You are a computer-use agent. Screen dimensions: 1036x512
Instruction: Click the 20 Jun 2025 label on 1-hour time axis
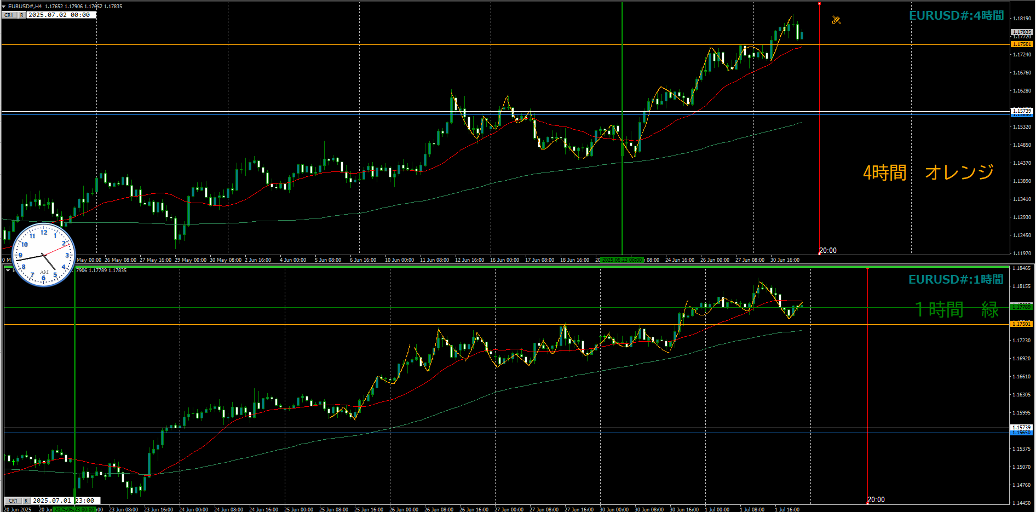[18, 509]
